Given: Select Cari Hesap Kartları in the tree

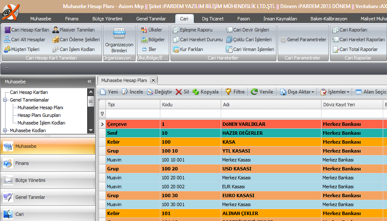Looking at the screenshot, I should [x=29, y=92].
